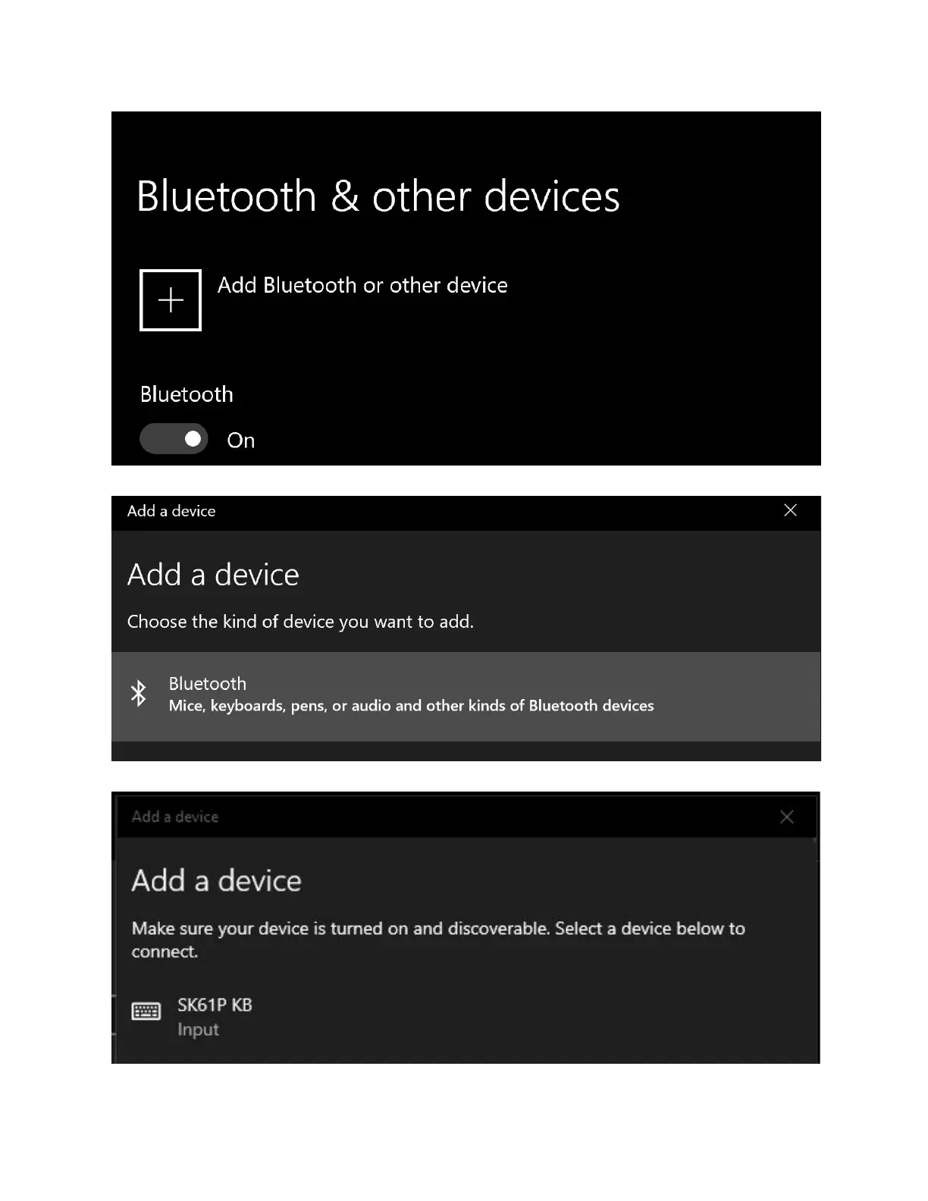Click the Input label under SK61P KB
Screen dimensions: 928x1201
point(198,1030)
